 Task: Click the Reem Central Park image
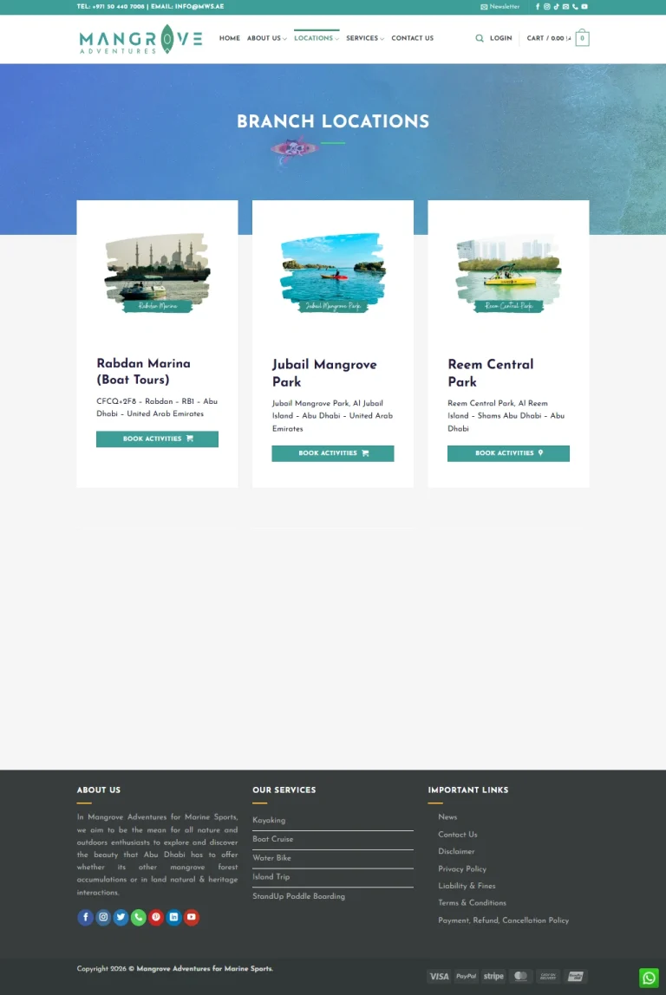(x=508, y=273)
